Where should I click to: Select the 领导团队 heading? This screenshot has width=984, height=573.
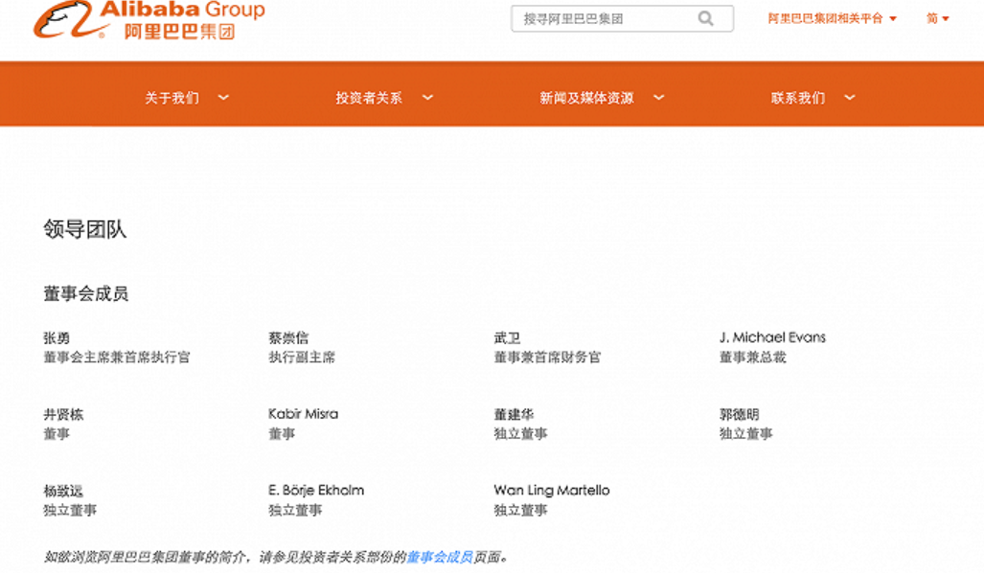pyautogui.click(x=85, y=229)
